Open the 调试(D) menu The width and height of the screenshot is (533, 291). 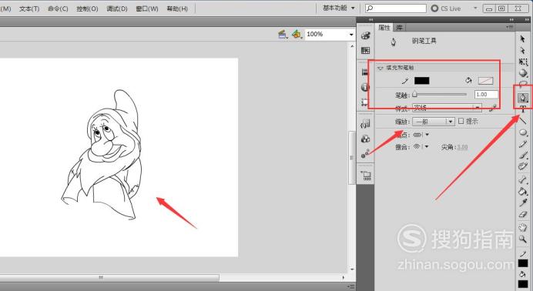click(117, 8)
